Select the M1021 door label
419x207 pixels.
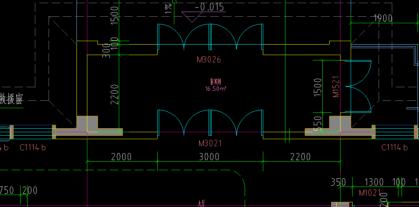370,193
